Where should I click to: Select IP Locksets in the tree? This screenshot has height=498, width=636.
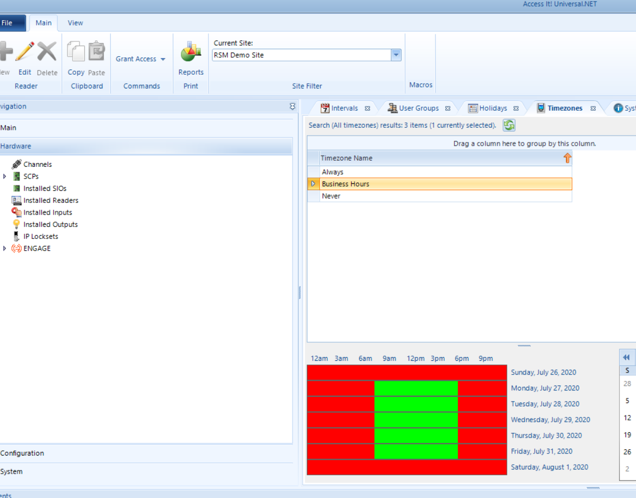coord(41,236)
